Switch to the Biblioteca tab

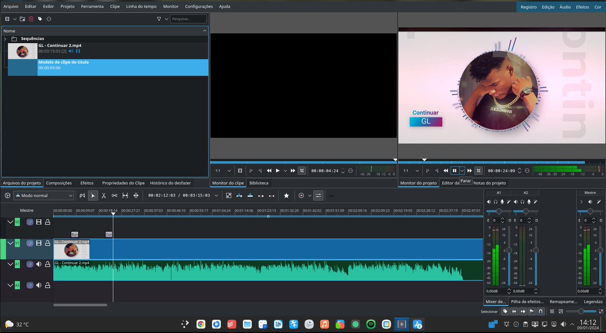259,183
